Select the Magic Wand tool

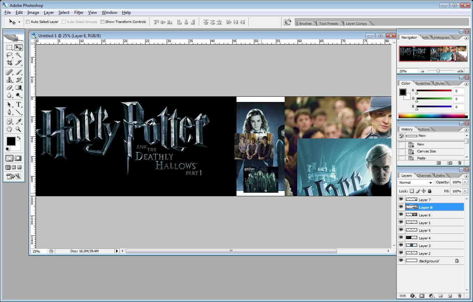coord(18,55)
